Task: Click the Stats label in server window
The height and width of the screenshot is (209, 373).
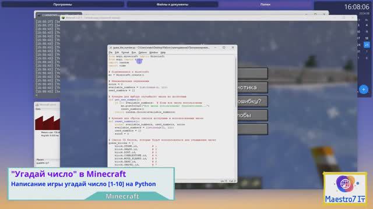Action: (x=38, y=109)
